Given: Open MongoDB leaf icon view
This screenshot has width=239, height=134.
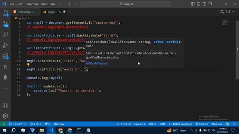Looking at the screenshot, I should pos(5,77).
